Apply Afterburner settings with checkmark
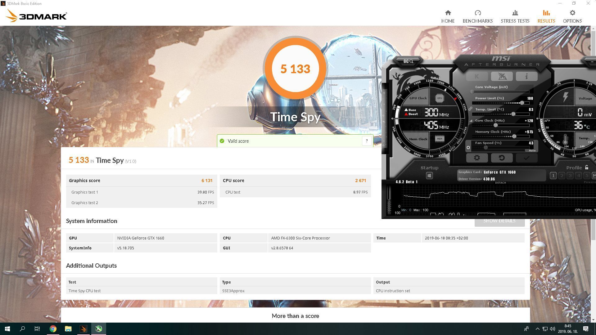Screen dimensions: 596x335 point(526,158)
